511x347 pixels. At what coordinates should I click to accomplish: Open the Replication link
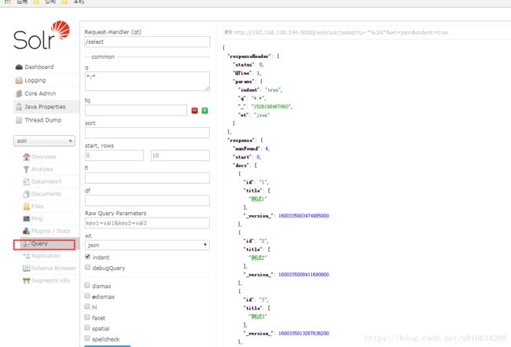click(46, 256)
